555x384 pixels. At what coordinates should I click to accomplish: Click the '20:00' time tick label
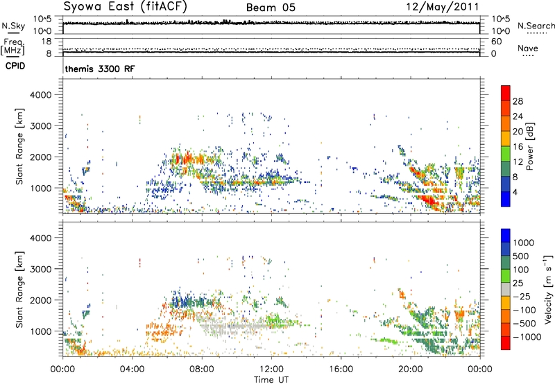coord(410,369)
